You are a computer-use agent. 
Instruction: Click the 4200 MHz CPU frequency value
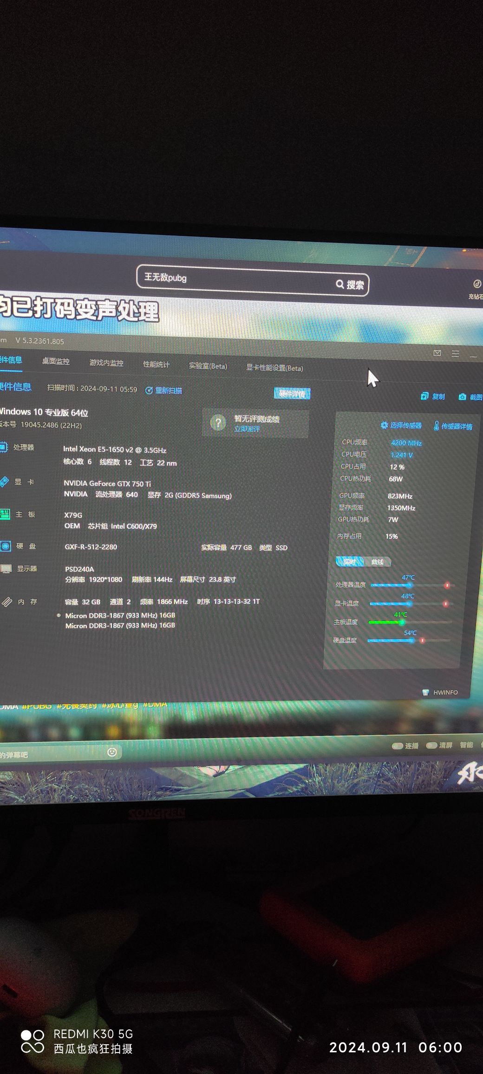pos(406,443)
